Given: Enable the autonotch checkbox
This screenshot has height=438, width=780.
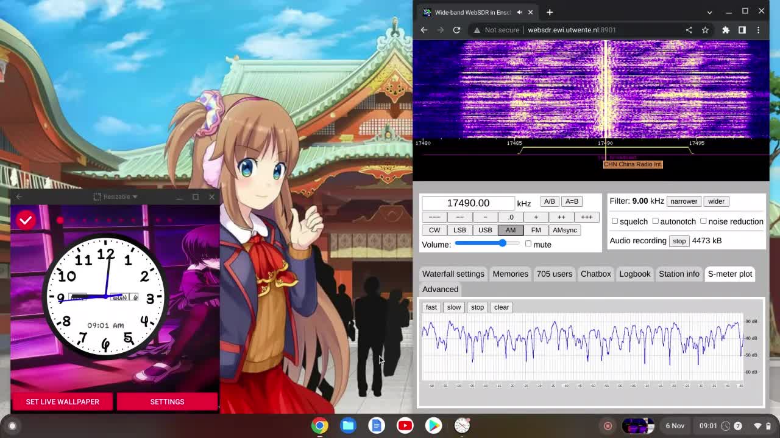Looking at the screenshot, I should coord(656,221).
